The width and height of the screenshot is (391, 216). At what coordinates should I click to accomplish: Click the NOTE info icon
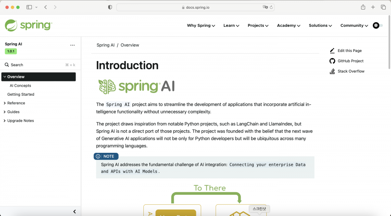98,156
